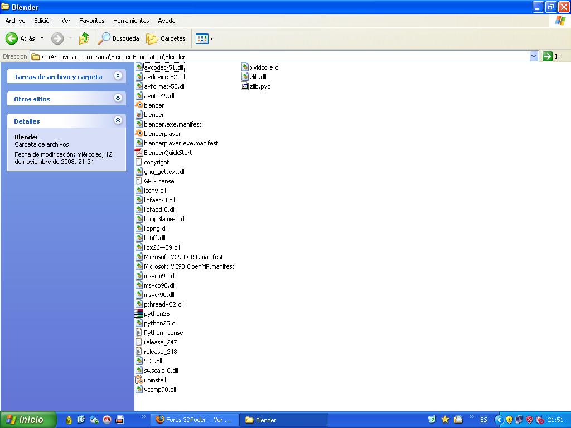Select the Python-license file icon
The image size is (571, 428).
pyautogui.click(x=139, y=332)
